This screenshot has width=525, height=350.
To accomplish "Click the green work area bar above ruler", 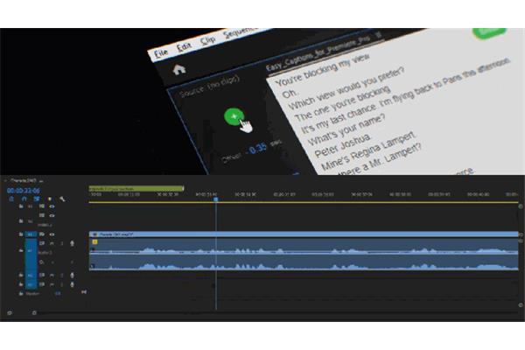I will click(136, 189).
